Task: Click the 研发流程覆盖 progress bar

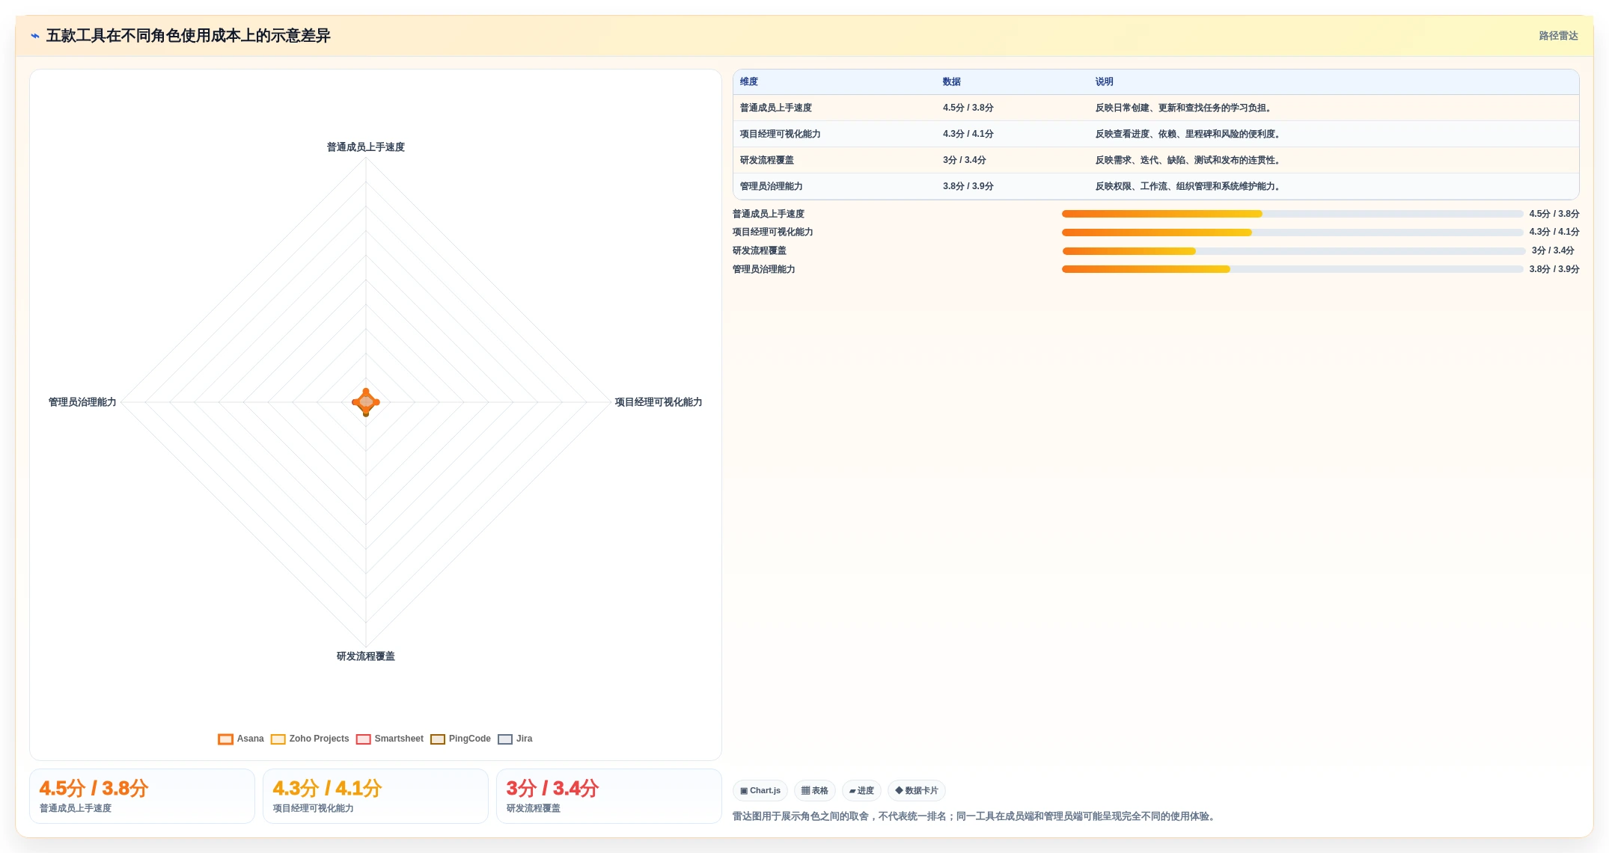Action: click(1293, 251)
